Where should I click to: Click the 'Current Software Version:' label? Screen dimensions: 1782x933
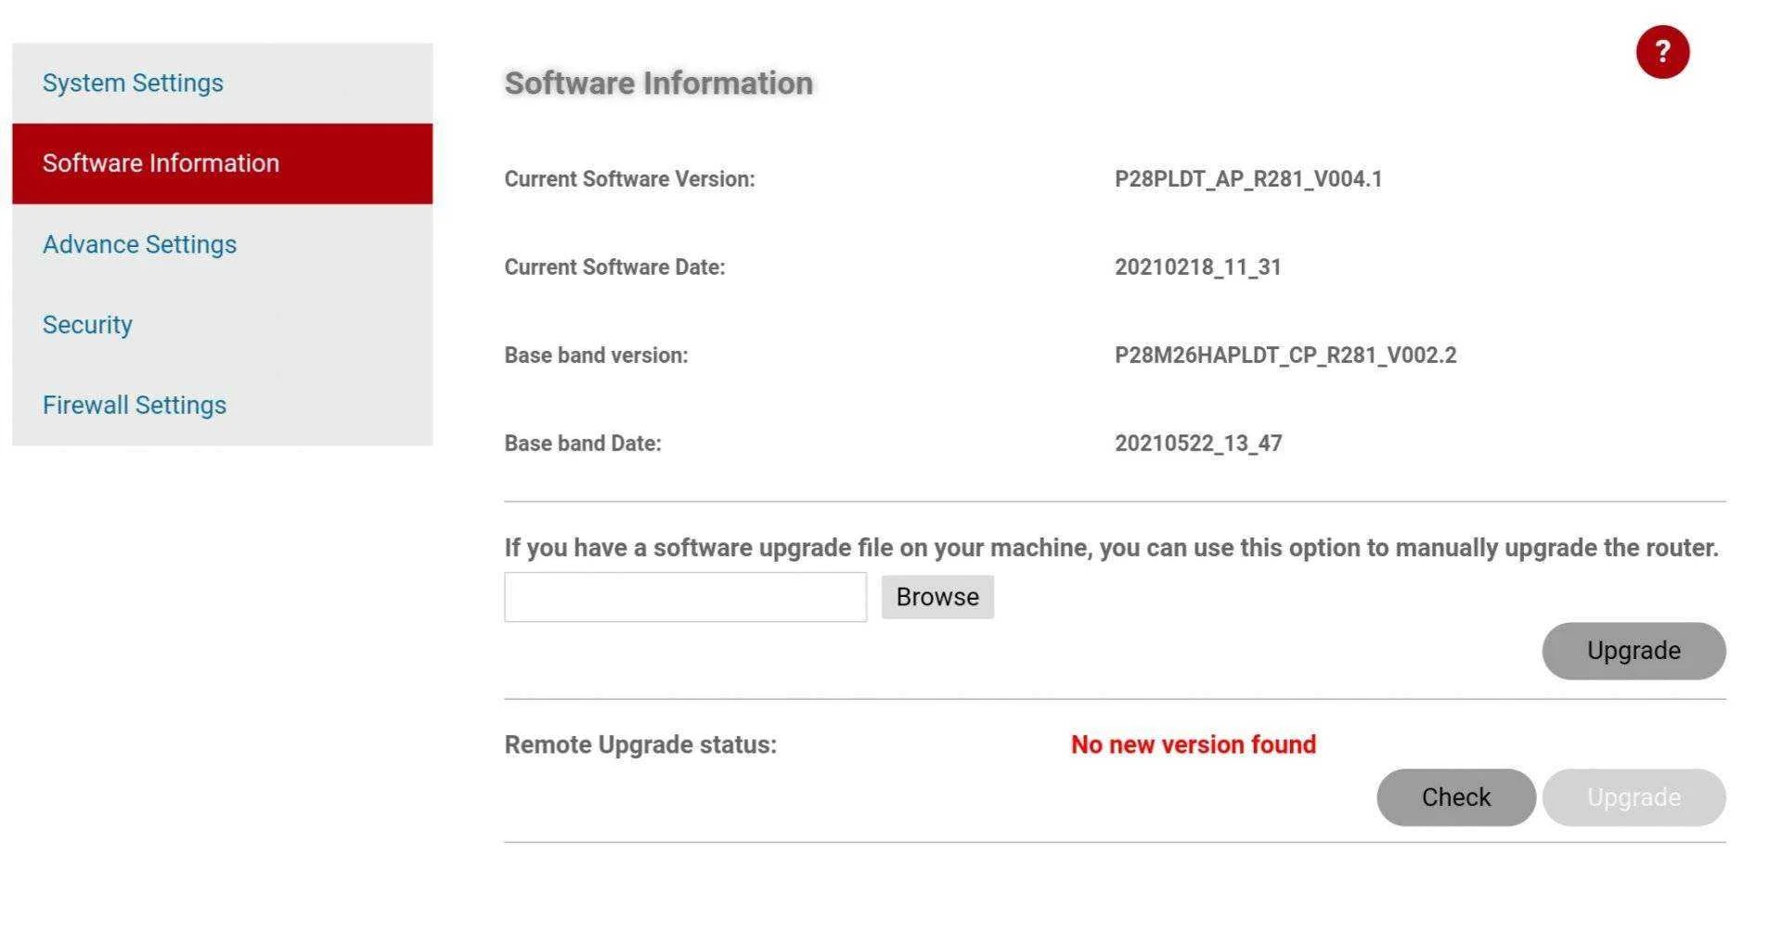[x=629, y=179]
